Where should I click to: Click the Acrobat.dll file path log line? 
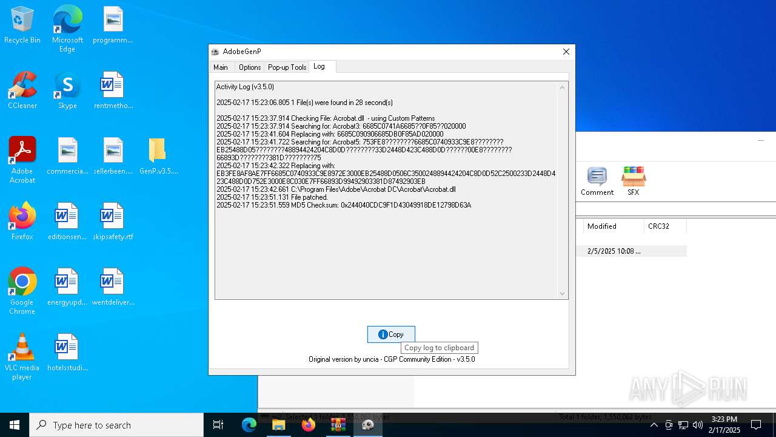pos(336,189)
